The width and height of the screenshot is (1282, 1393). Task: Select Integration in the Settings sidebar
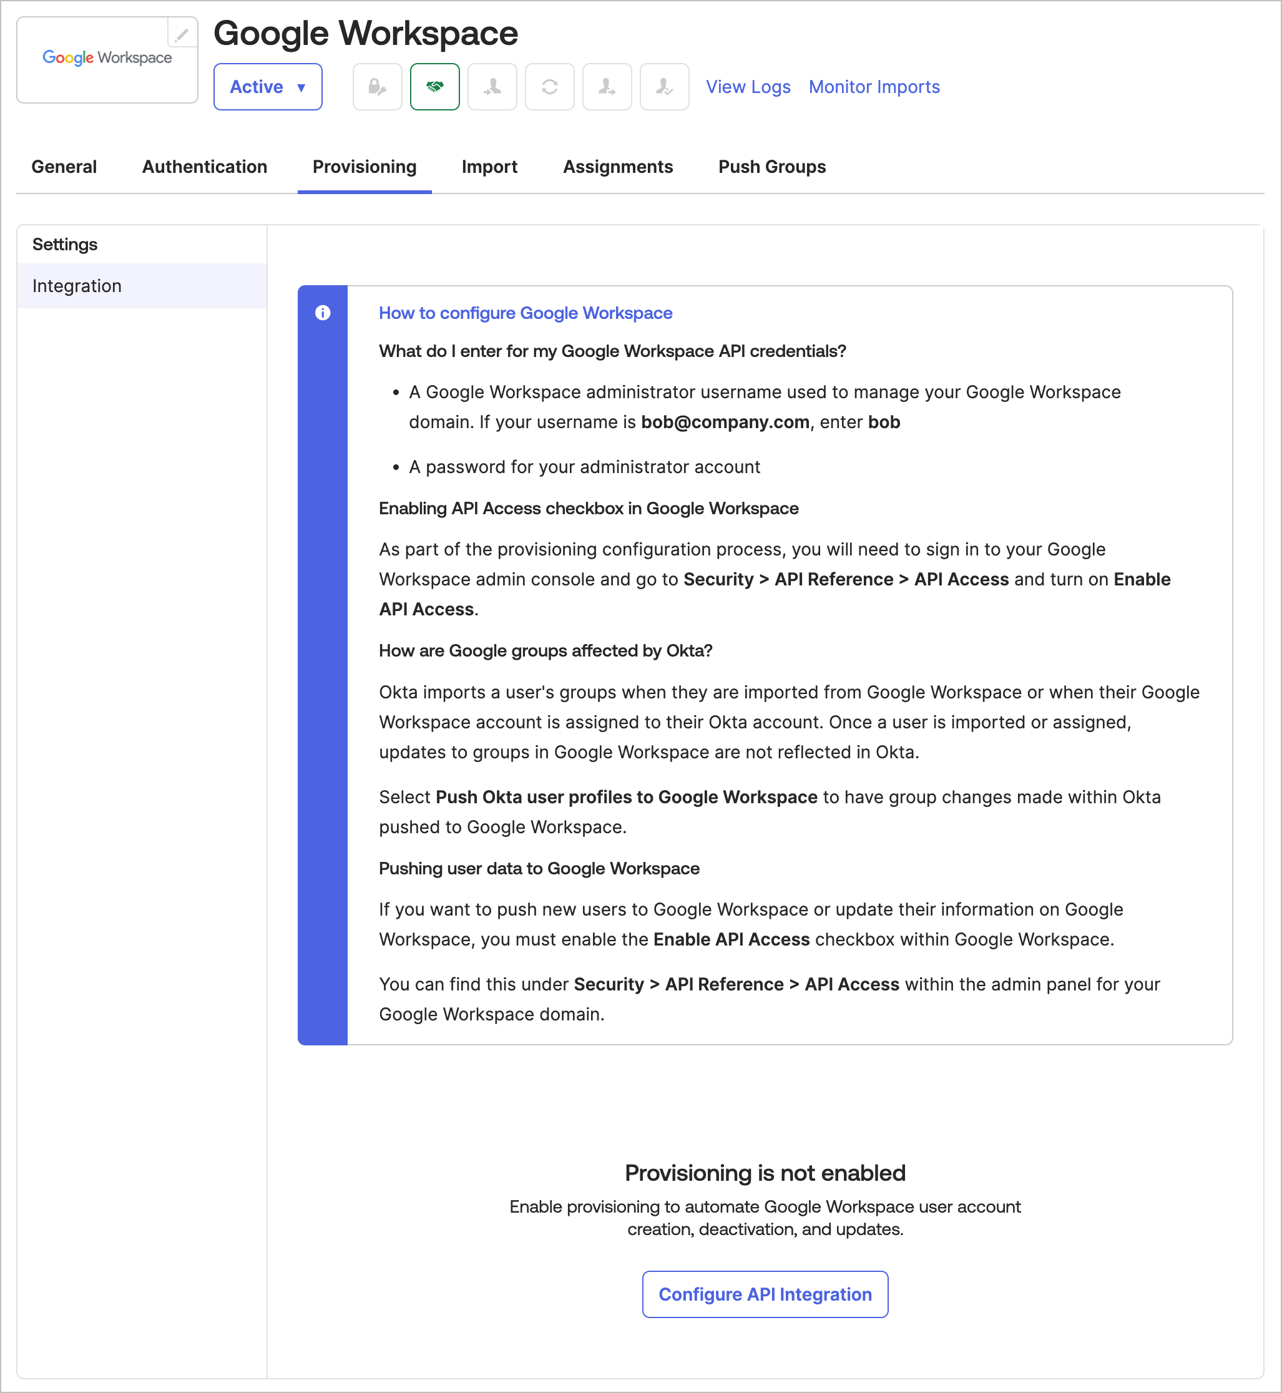77,285
